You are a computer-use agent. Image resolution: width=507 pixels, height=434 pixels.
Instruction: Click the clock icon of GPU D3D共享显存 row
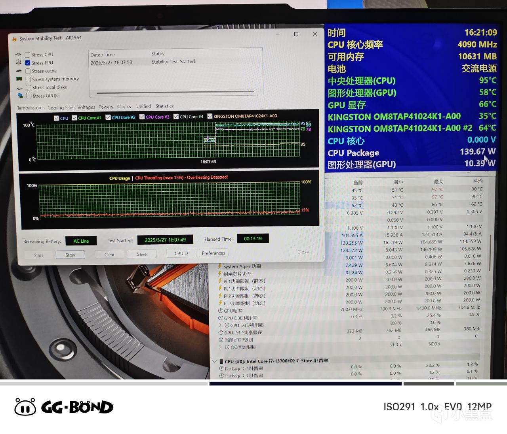tap(221, 333)
